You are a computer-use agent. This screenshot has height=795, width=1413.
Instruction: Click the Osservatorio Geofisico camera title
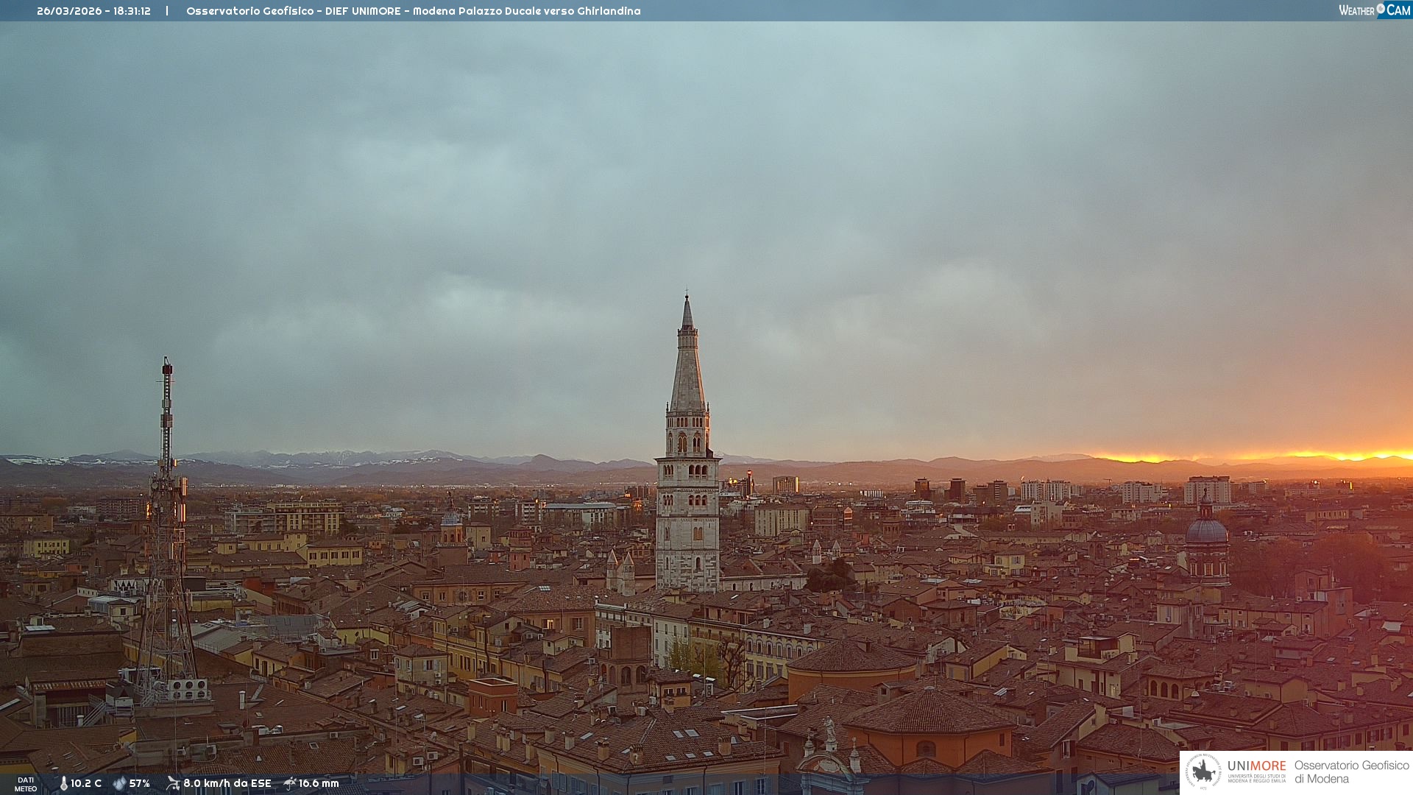pyautogui.click(x=413, y=11)
